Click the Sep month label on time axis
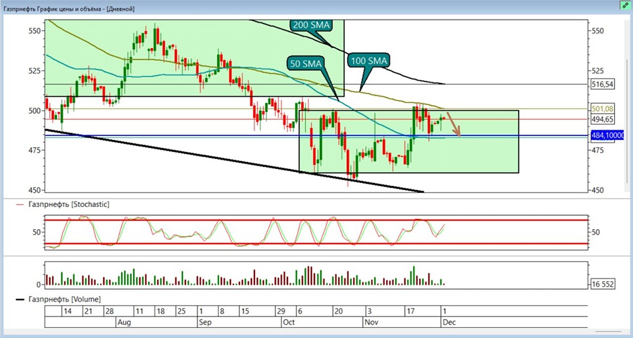Screen dimensions: 633x338 tap(205, 322)
